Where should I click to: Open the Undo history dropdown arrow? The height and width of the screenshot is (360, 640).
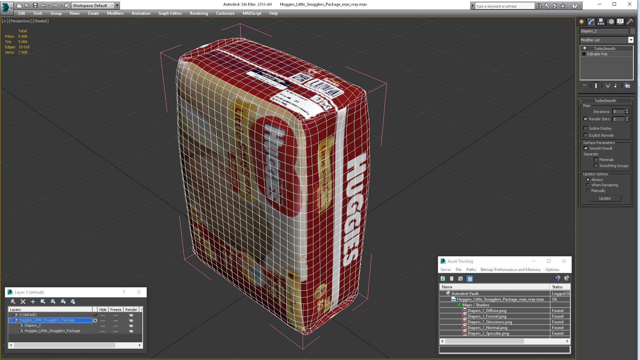point(49,5)
